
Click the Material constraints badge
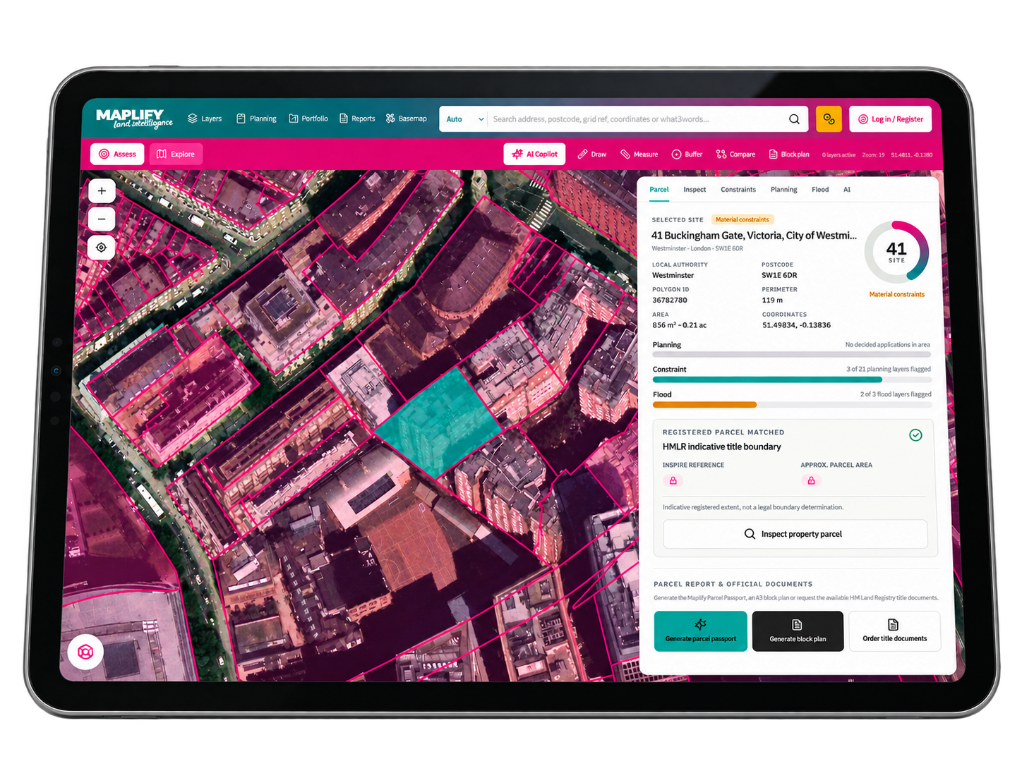click(x=743, y=220)
